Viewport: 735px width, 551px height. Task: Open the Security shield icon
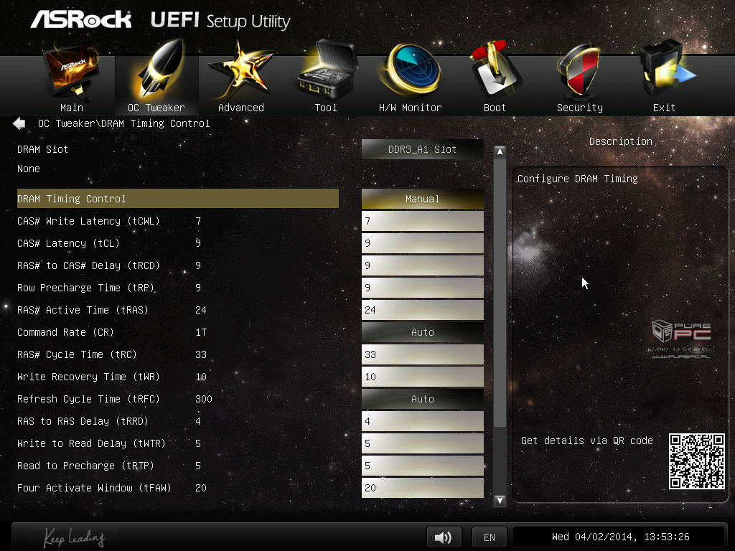pyautogui.click(x=579, y=70)
